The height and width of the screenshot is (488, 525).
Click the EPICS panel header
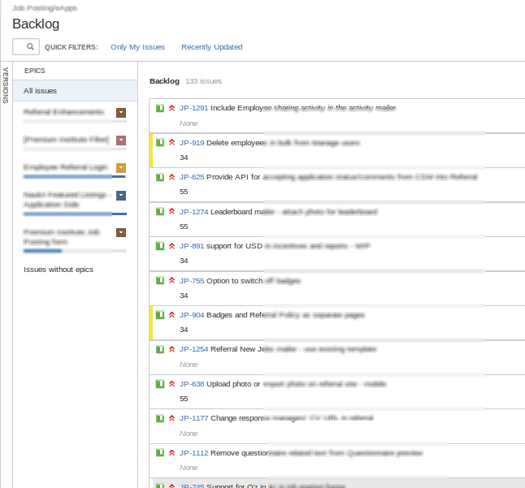tap(35, 71)
